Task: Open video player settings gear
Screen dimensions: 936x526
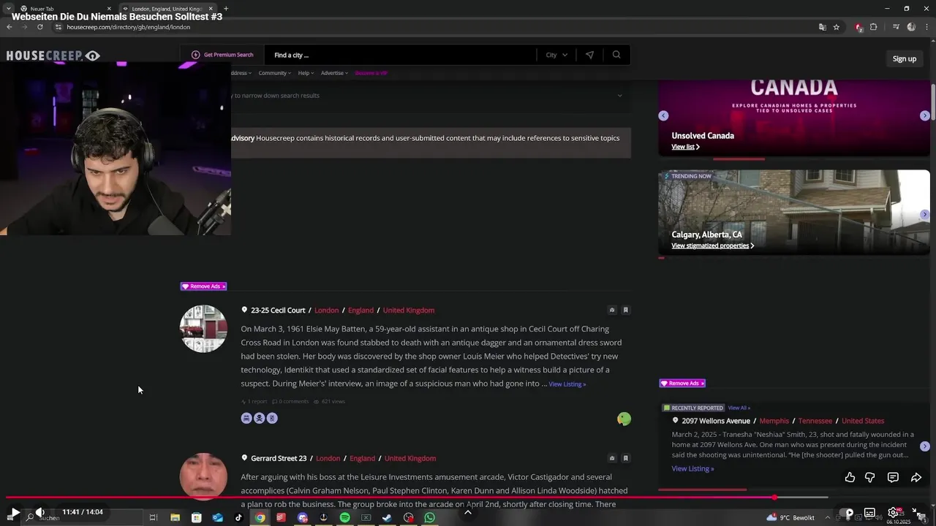Action: click(x=894, y=513)
